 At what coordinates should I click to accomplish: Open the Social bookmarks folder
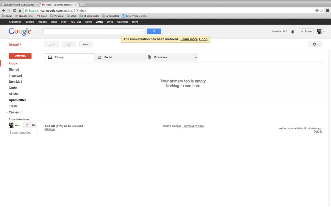[7, 16]
